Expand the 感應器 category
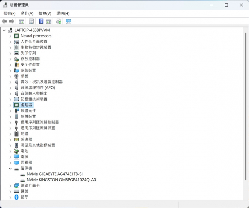This screenshot has width=249, height=208. 10,140
